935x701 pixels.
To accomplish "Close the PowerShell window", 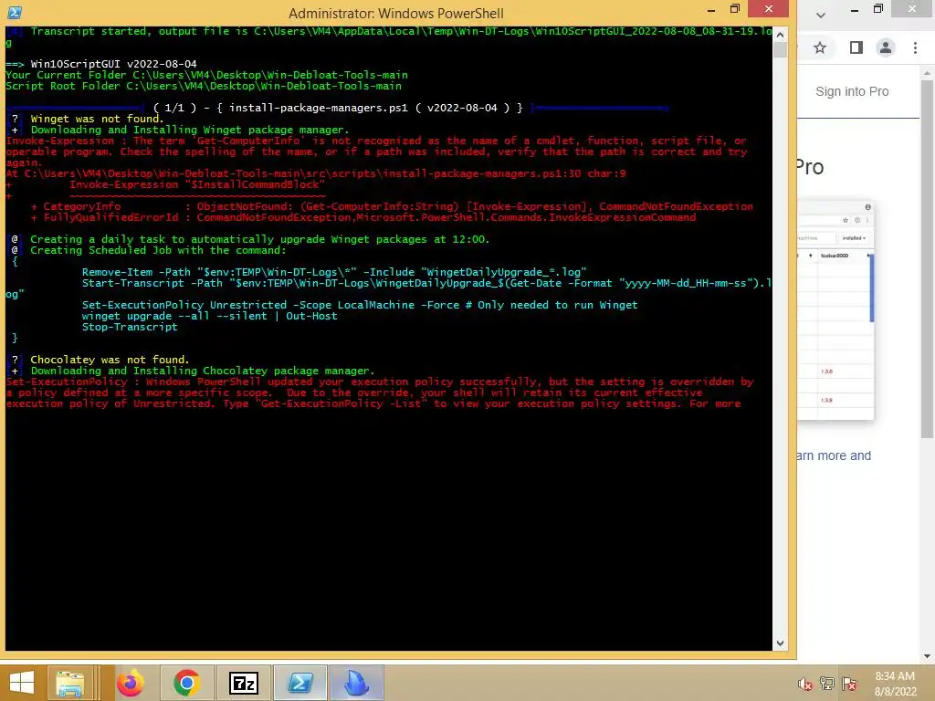I will pos(769,9).
